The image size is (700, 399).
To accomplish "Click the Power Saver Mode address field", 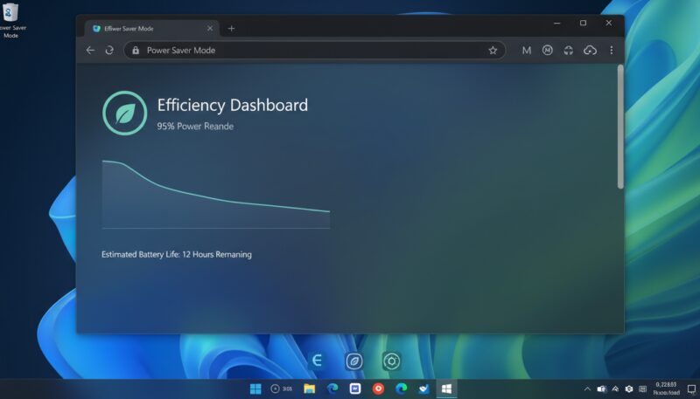I will pyautogui.click(x=314, y=51).
